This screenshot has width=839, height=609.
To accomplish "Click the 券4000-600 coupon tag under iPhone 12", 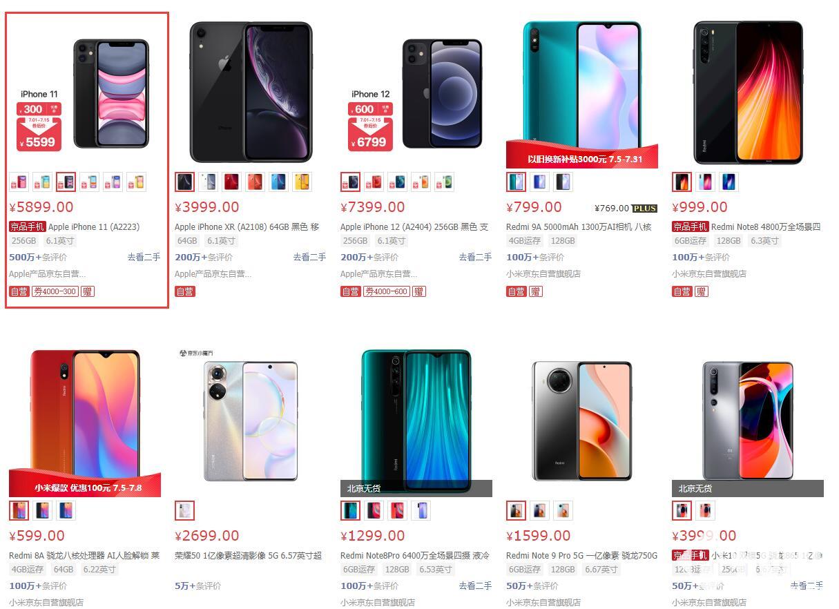I will [387, 291].
